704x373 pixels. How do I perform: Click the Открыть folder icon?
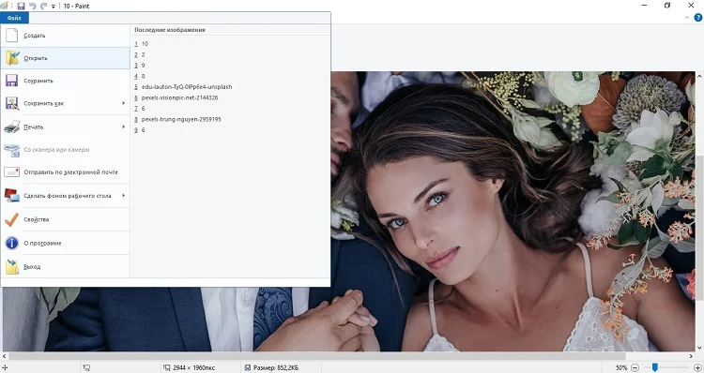click(x=12, y=58)
